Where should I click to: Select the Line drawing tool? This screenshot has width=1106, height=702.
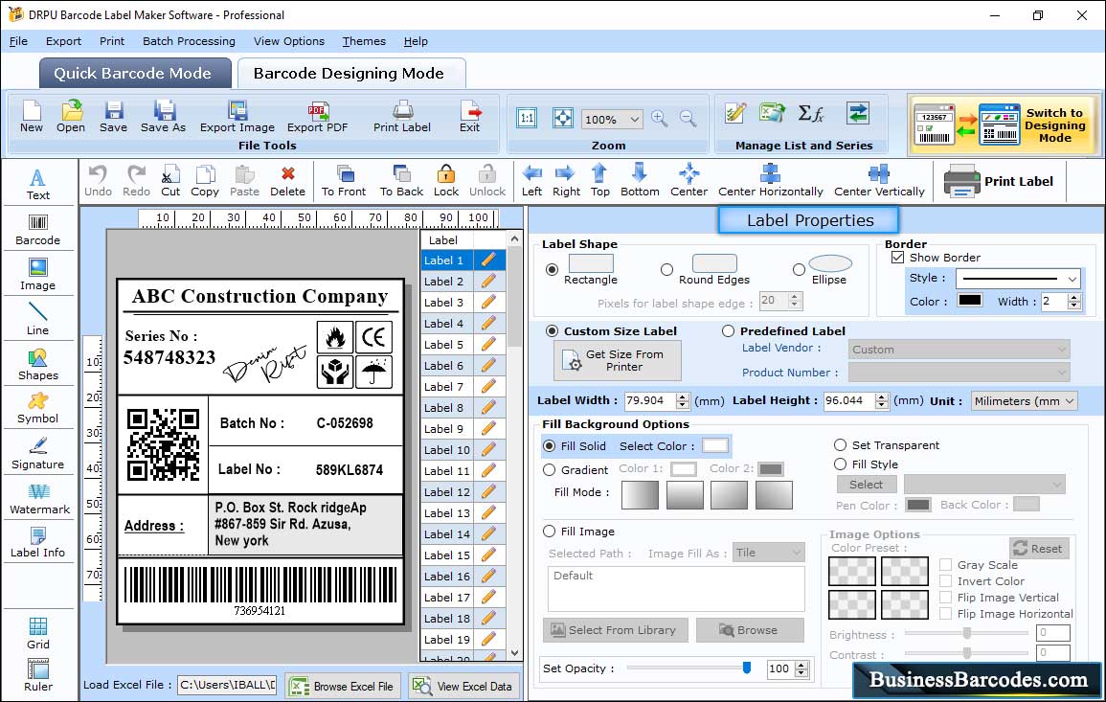click(38, 319)
